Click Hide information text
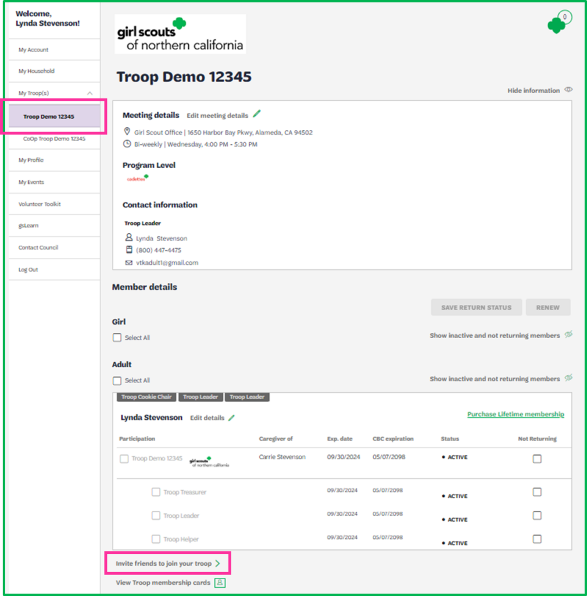 (534, 90)
